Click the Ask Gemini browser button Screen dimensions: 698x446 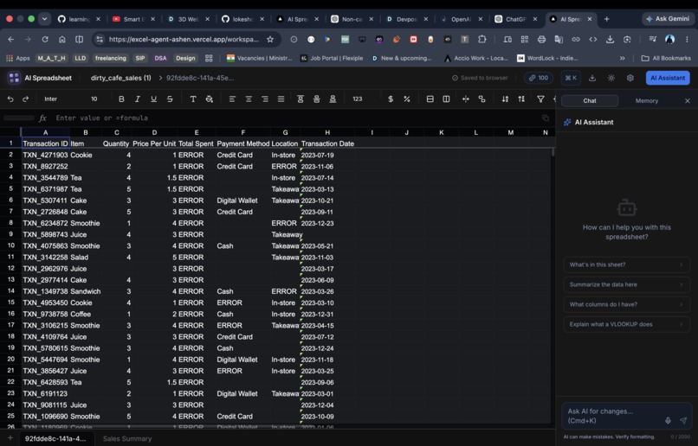point(668,19)
